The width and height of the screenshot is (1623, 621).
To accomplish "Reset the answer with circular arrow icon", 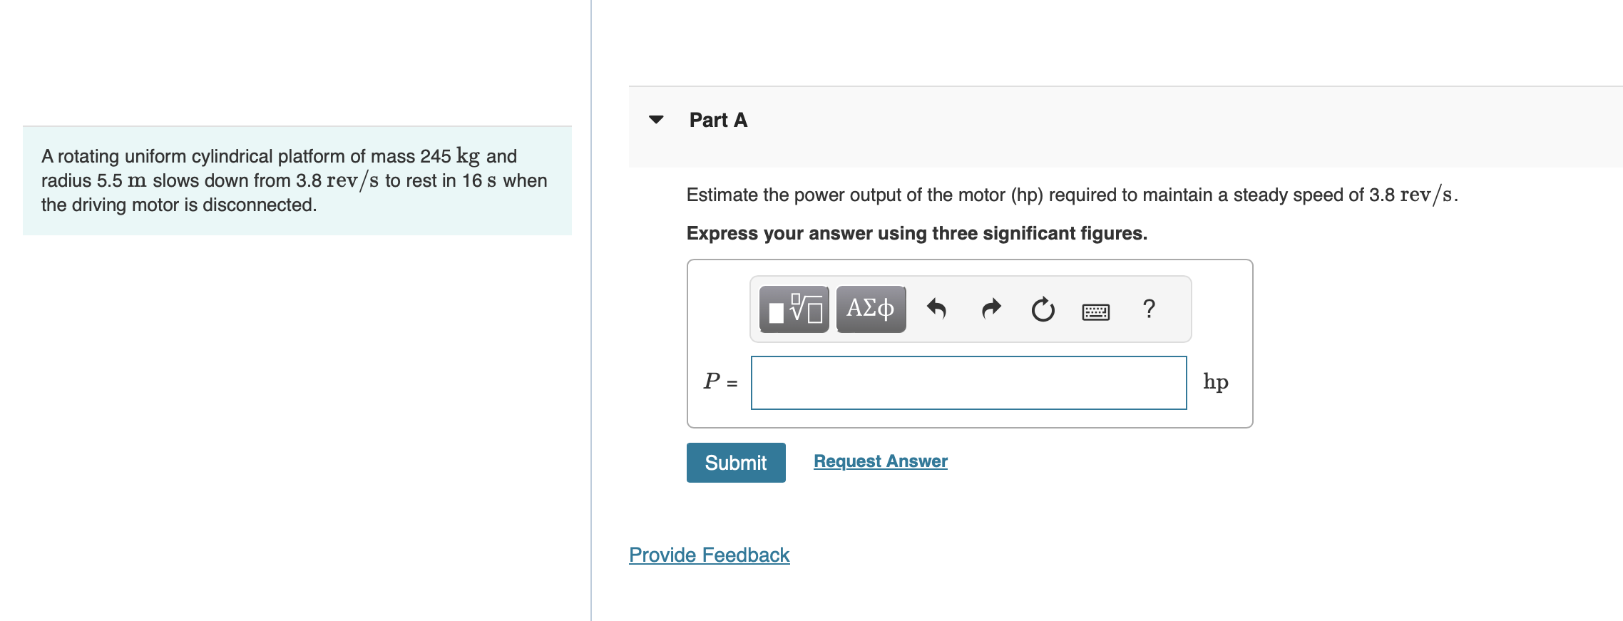I will [x=1043, y=309].
